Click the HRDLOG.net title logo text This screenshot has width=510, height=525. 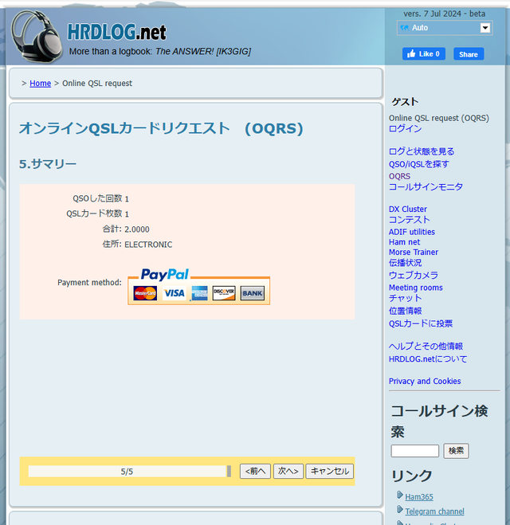click(x=116, y=32)
